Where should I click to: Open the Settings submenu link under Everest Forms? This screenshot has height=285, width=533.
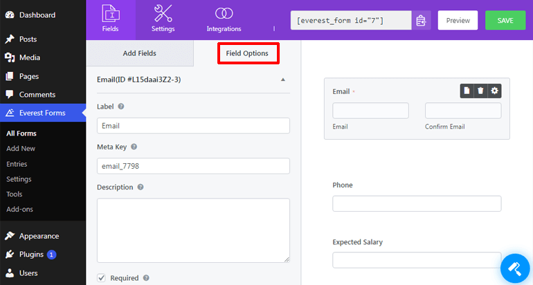(x=19, y=179)
